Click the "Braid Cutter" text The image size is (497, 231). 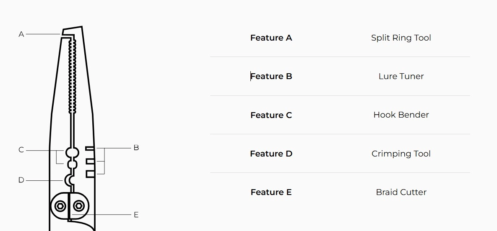click(x=401, y=192)
